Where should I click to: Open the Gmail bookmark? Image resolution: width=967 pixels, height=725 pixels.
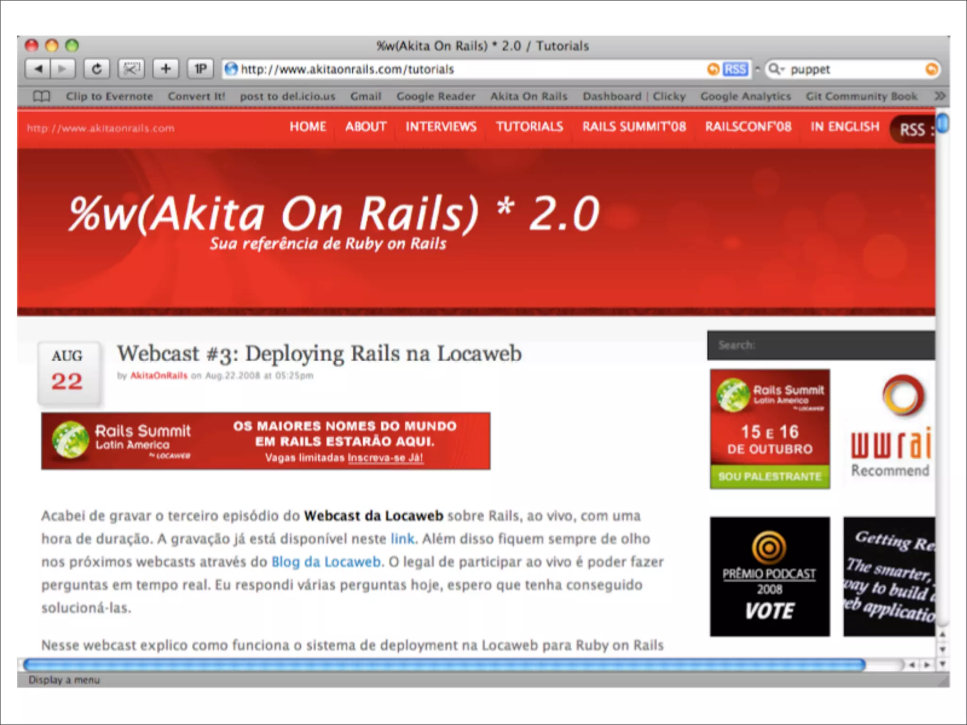365,96
